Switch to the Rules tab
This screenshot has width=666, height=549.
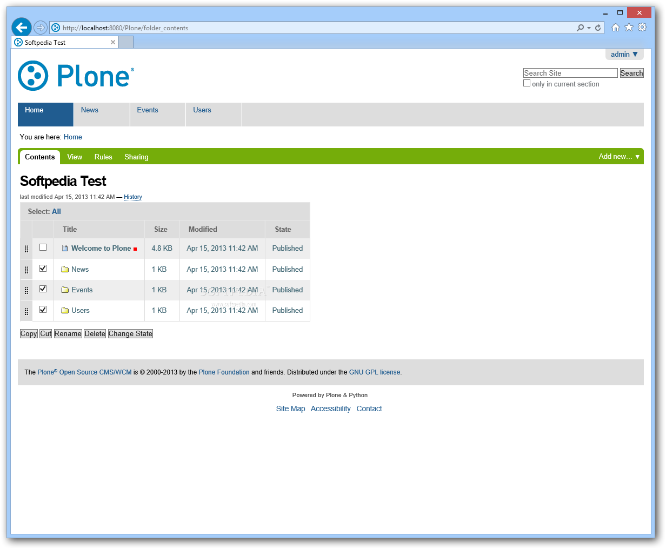[103, 157]
